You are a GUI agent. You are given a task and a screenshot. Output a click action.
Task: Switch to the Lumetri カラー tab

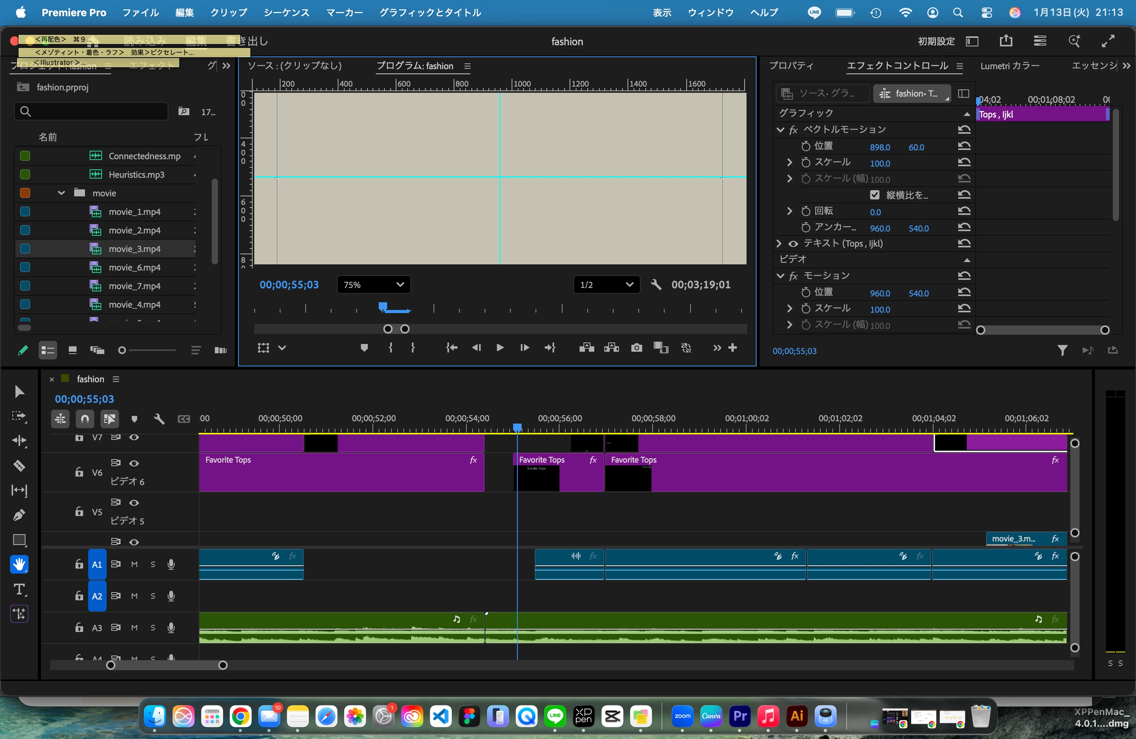coord(1010,66)
